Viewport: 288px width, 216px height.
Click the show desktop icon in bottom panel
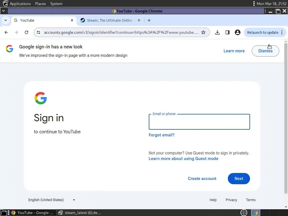[3, 213]
